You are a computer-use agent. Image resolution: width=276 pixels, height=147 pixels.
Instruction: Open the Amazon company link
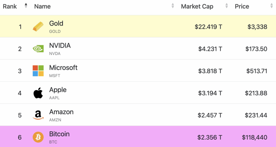click(61, 112)
